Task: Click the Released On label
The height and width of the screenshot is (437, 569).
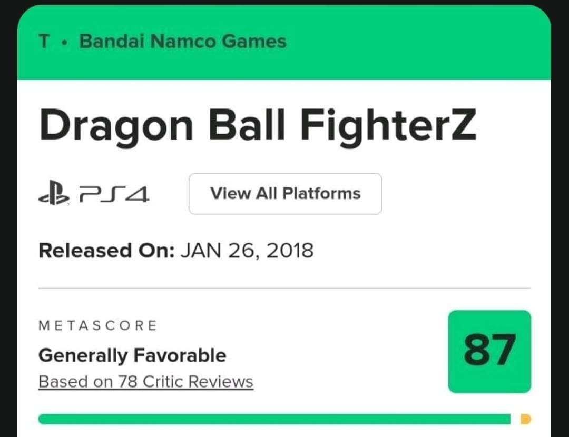Action: pyautogui.click(x=106, y=251)
